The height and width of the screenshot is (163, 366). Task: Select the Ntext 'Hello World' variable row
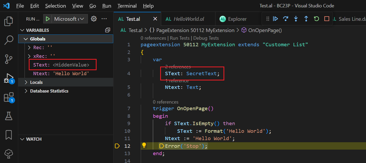point(66,74)
